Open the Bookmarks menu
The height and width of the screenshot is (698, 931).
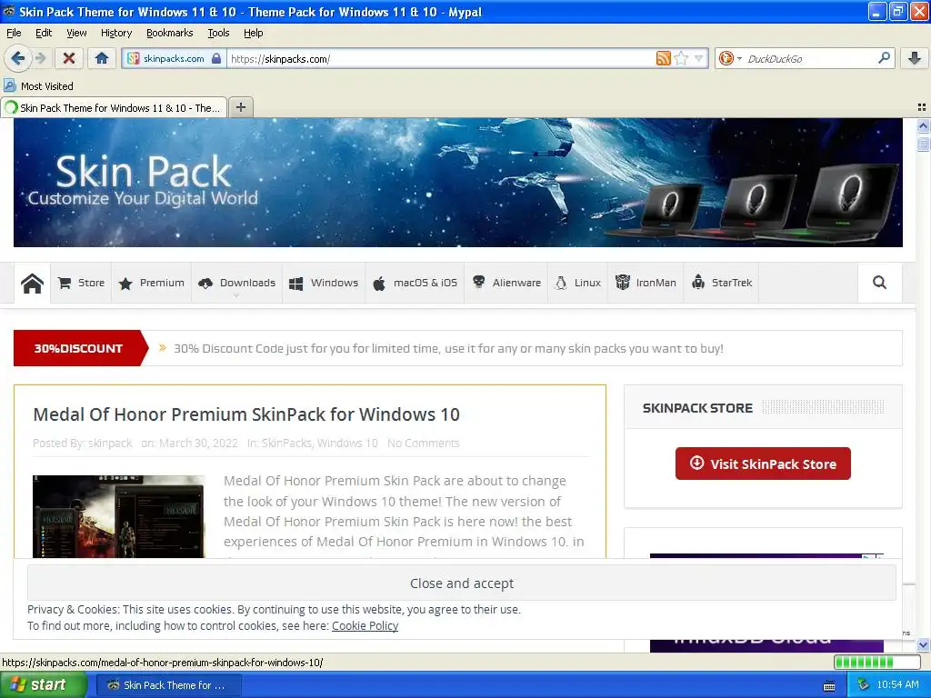point(169,33)
